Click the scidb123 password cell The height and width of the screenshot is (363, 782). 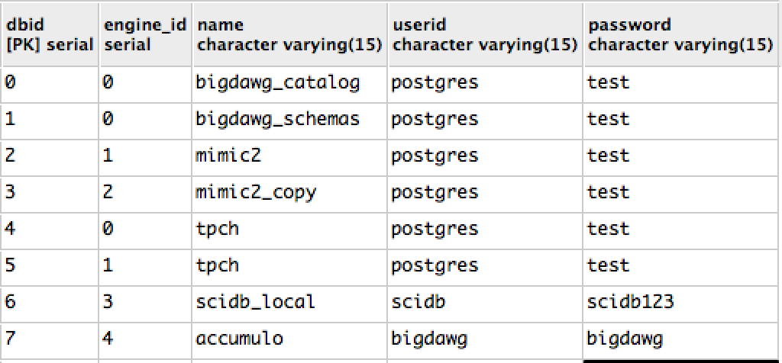(x=631, y=301)
